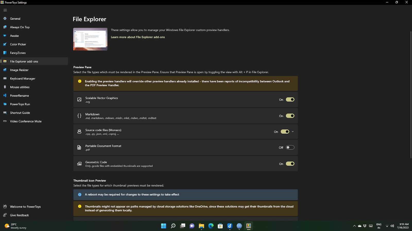This screenshot has height=231, width=412.
Task: Enable Portable Document Format preview toggle
Action: click(x=290, y=148)
